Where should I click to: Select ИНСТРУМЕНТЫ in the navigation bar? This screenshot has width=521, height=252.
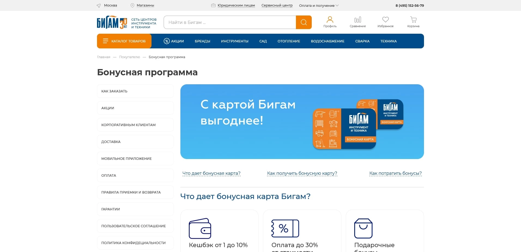point(234,41)
